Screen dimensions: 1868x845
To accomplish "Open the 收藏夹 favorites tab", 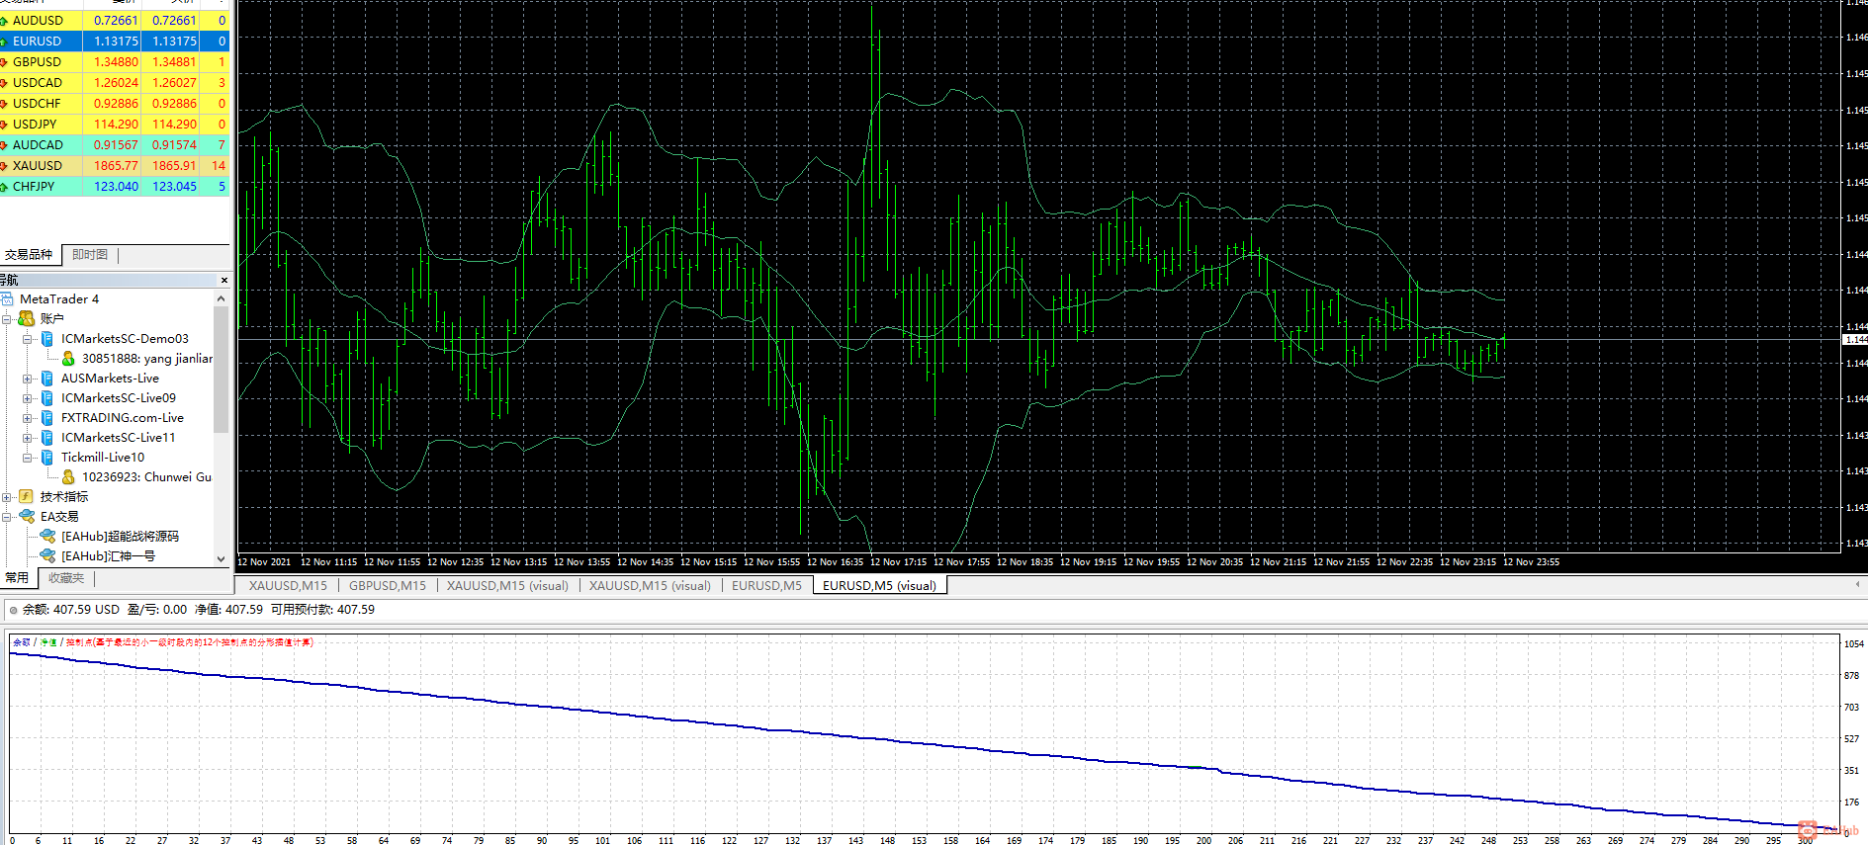I will [66, 578].
